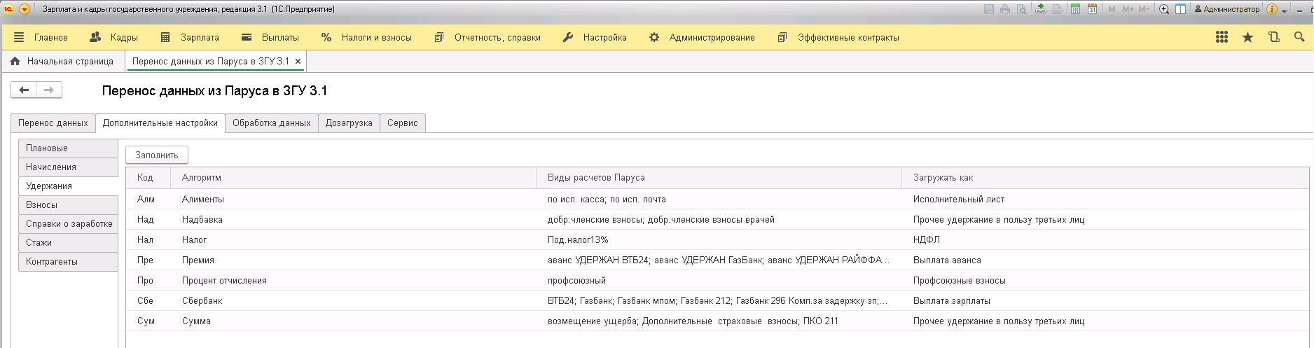The height and width of the screenshot is (348, 1314).
Task: Click the Загружать как column header
Action: click(x=943, y=177)
